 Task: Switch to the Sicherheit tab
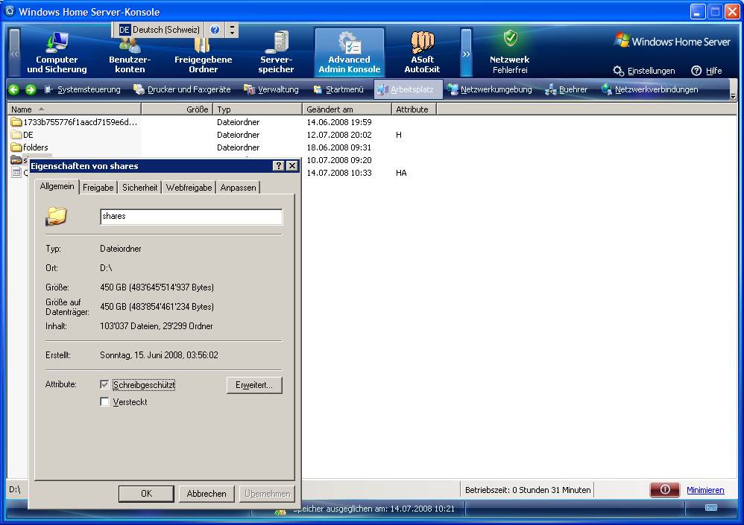[140, 188]
